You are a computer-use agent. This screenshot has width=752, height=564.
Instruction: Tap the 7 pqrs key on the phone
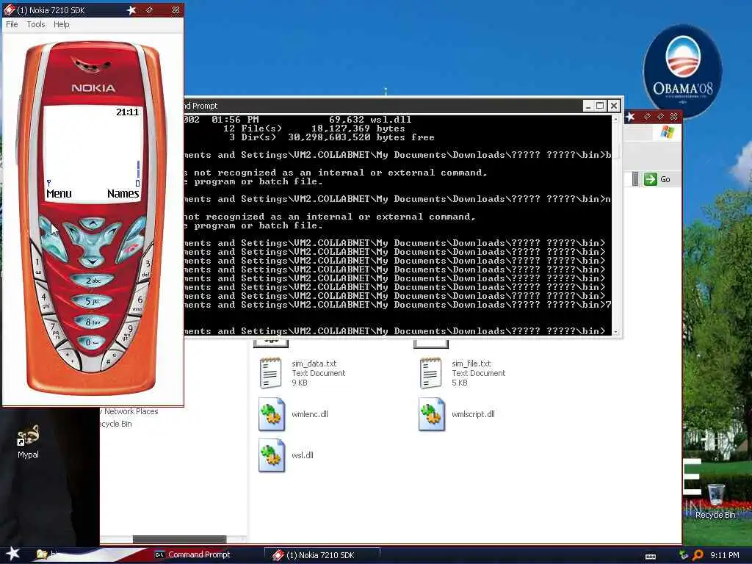point(55,330)
